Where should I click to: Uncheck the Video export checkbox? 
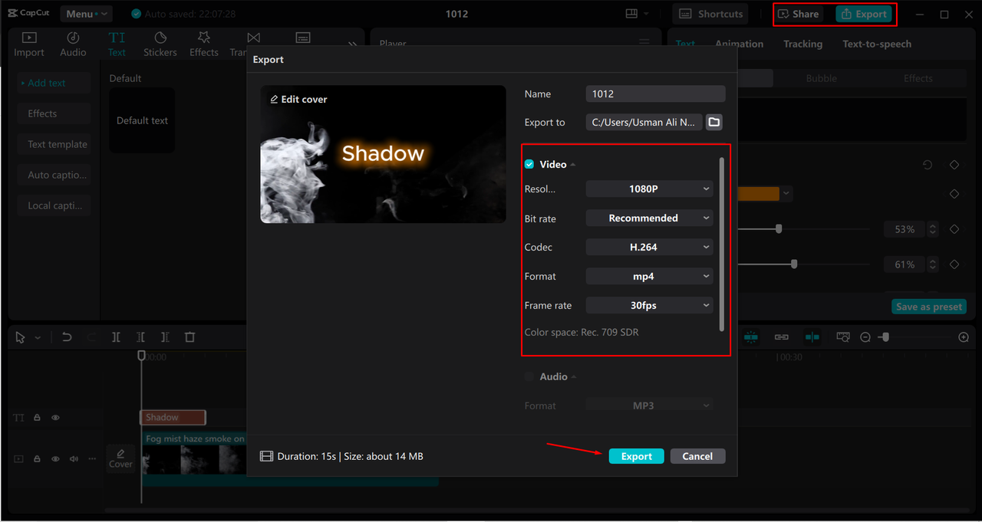pyautogui.click(x=529, y=165)
